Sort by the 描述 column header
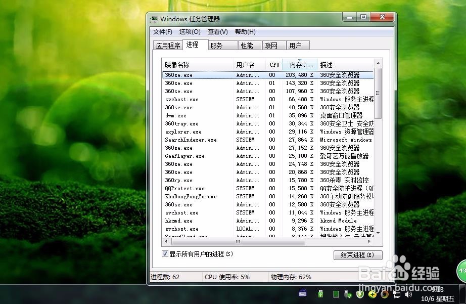Viewport: 466px width, 304px height. click(345, 65)
